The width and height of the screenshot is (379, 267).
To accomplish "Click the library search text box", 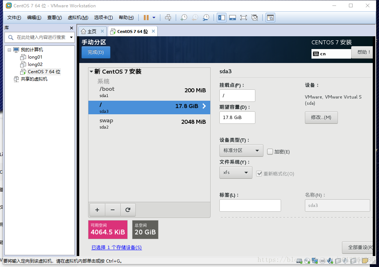I will [41, 37].
